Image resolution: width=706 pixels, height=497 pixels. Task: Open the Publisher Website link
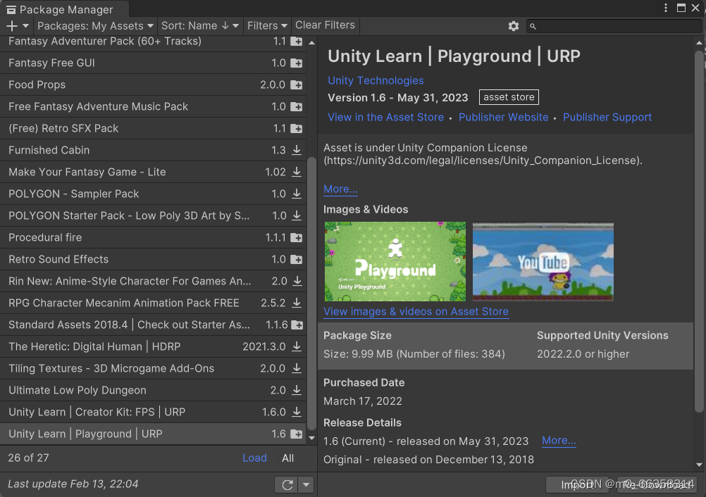[503, 117]
